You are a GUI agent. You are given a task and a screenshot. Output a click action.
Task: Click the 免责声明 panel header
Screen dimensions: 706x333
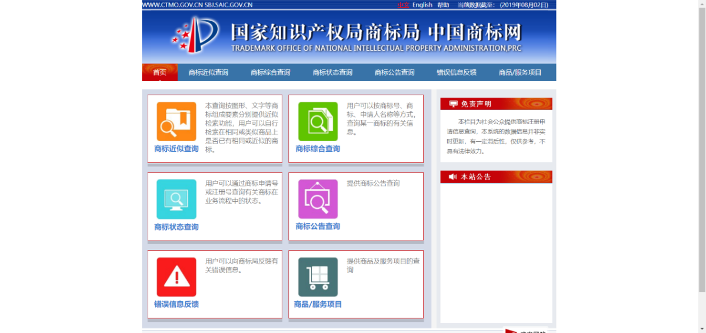coord(496,104)
